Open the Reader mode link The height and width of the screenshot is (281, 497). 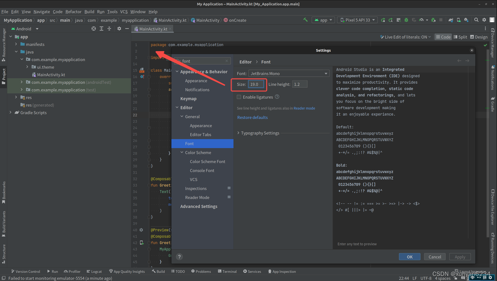coord(304,108)
